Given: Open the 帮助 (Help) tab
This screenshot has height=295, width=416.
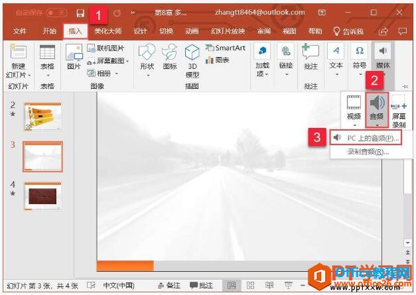Looking at the screenshot, I should tap(315, 31).
